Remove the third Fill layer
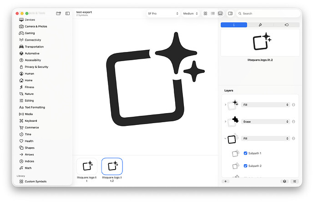 click(x=294, y=139)
